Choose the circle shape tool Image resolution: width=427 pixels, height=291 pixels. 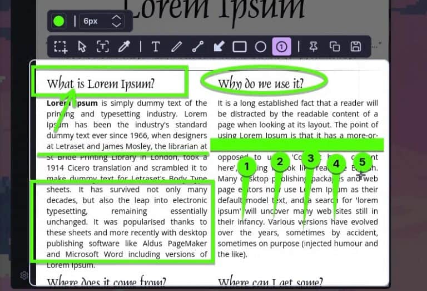coord(261,47)
